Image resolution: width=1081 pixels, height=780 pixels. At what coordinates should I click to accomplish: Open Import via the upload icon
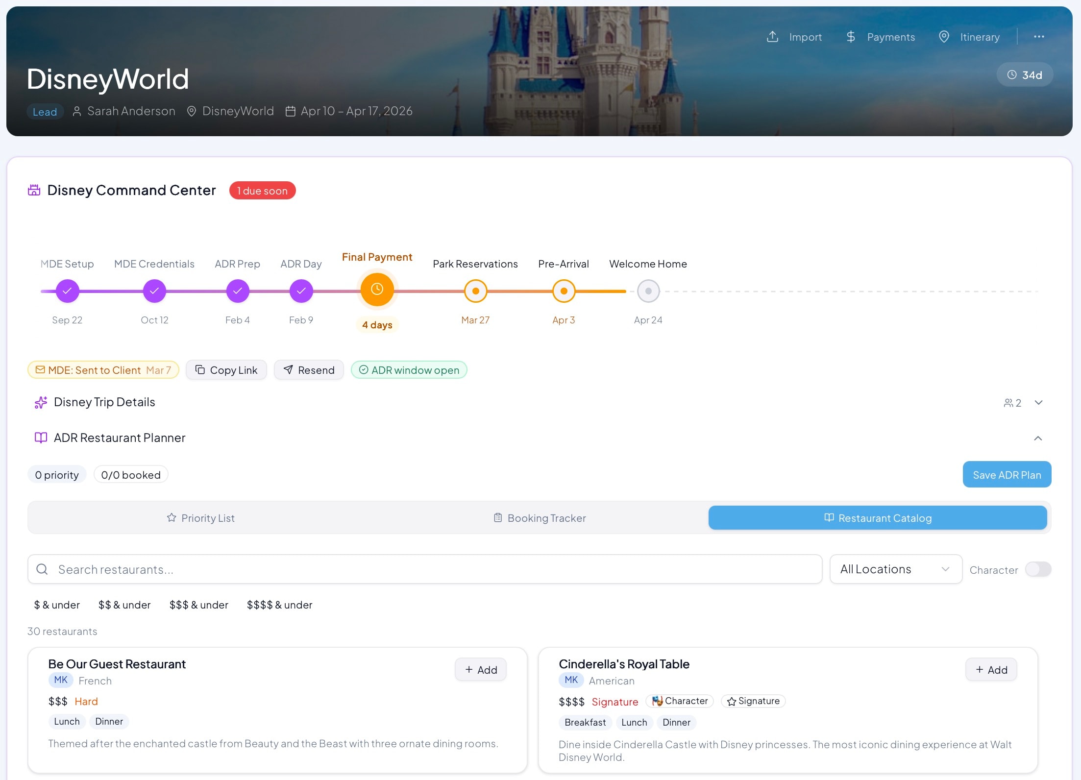coord(773,37)
